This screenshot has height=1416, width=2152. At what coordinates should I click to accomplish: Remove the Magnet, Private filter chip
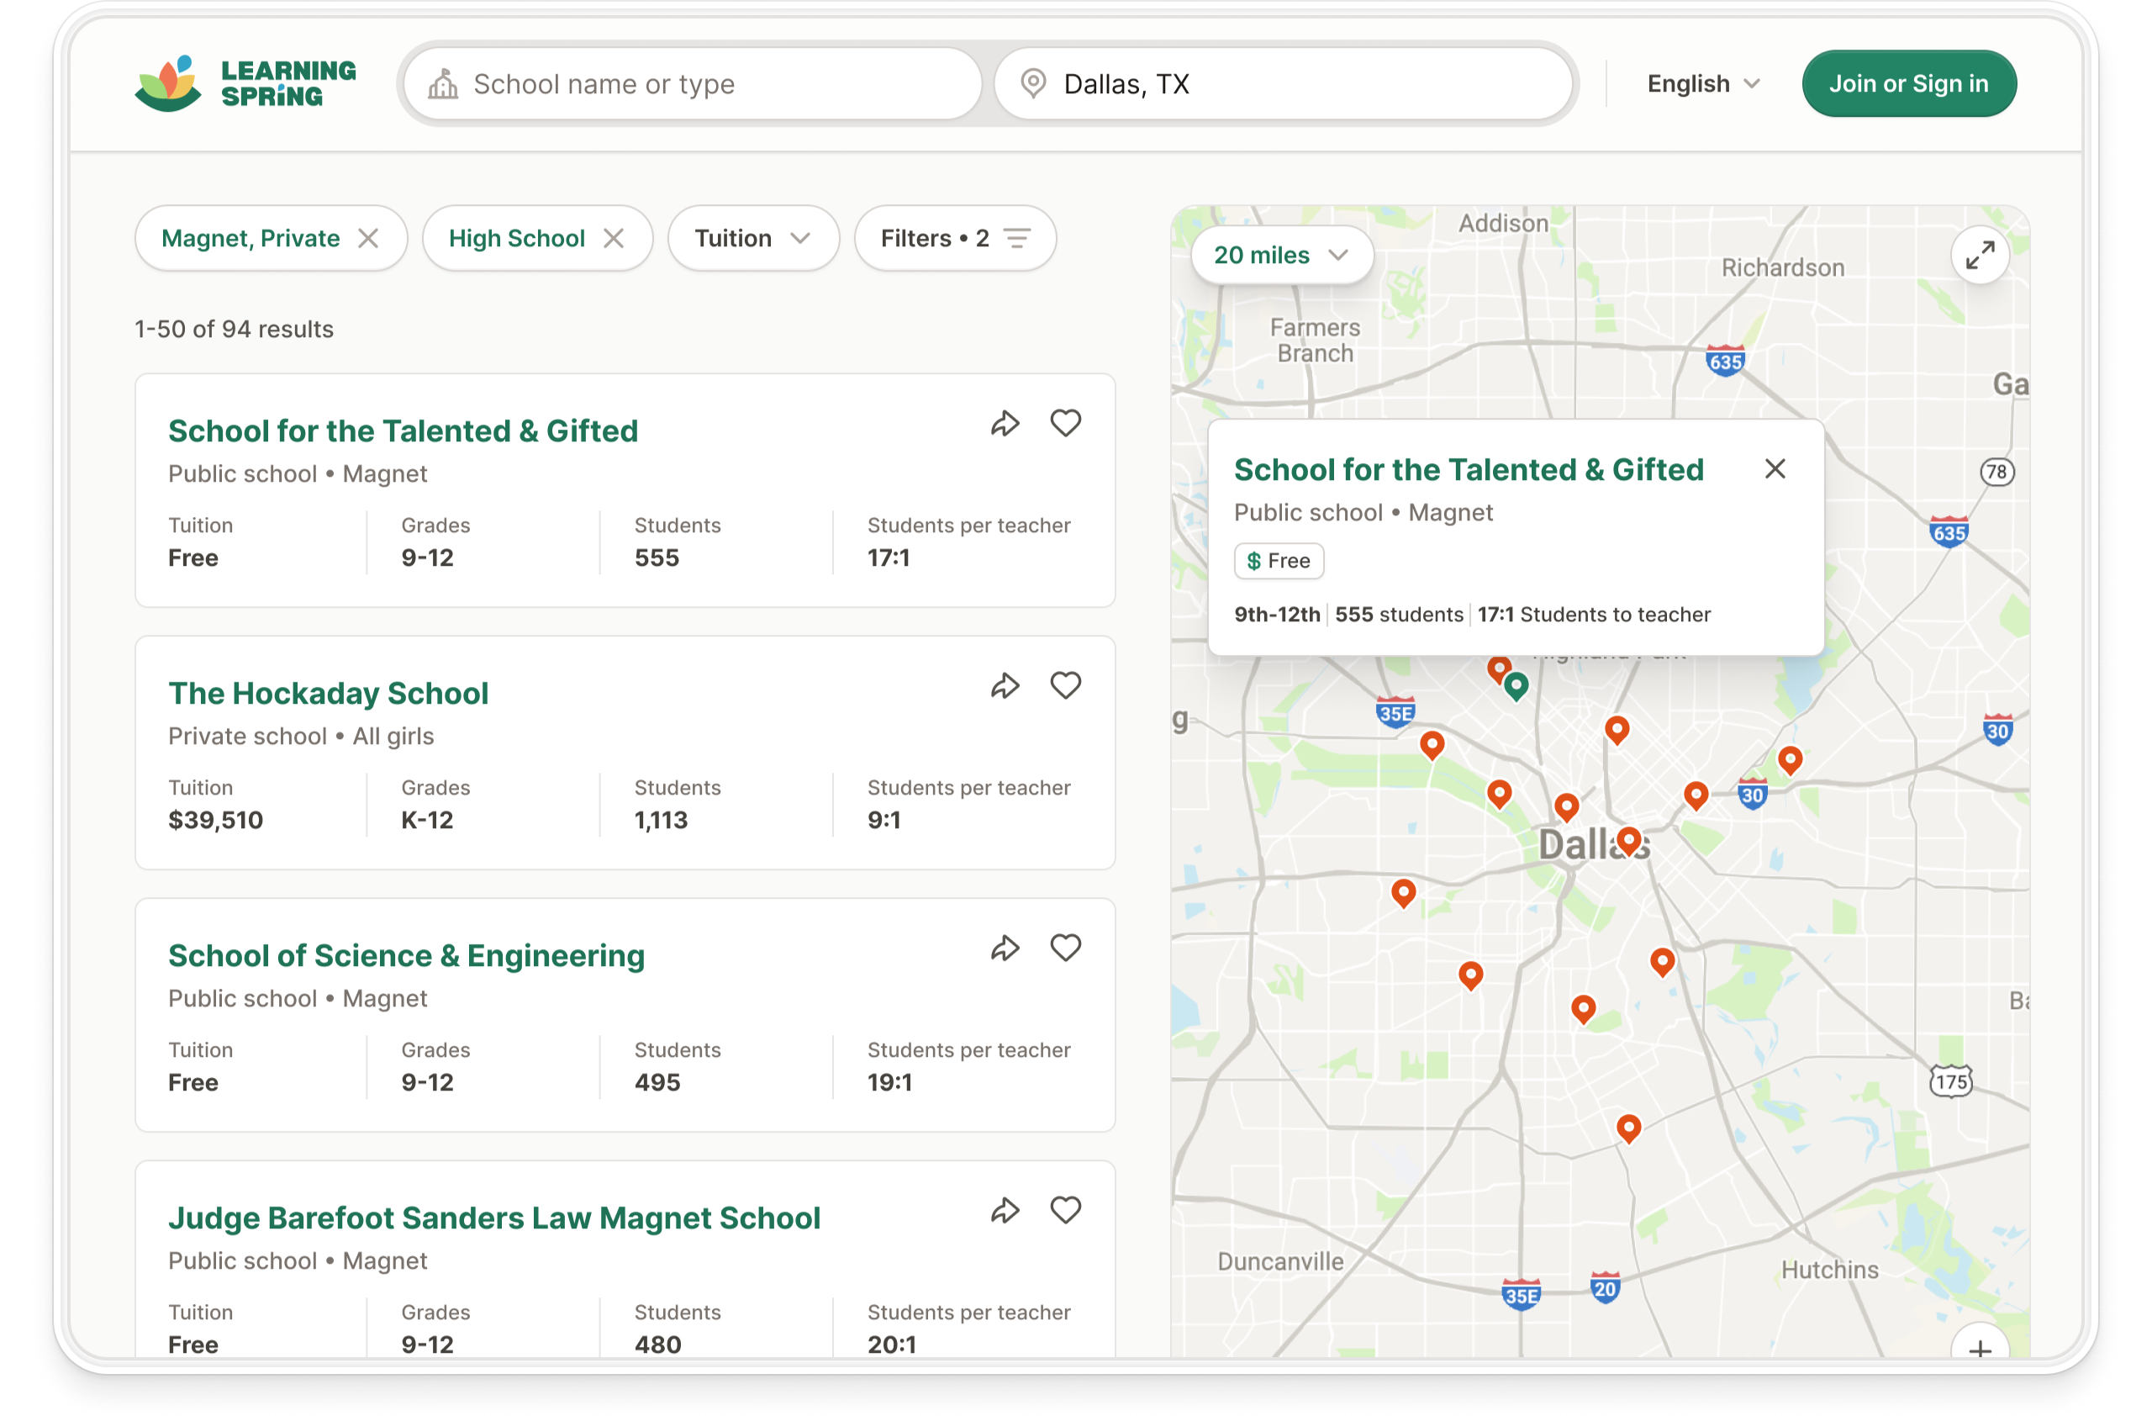(x=368, y=238)
